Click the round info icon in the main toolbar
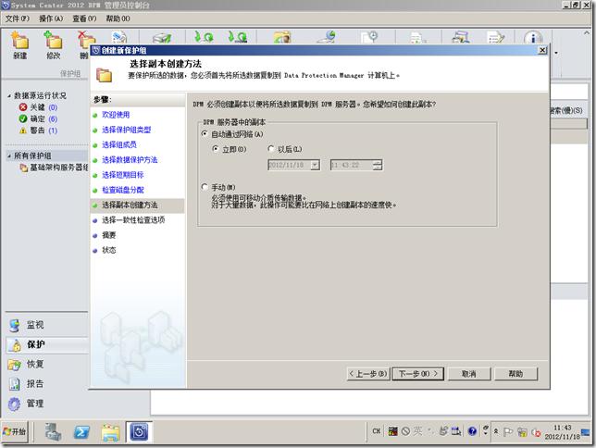Image resolution: width=596 pixels, height=448 pixels. [533, 38]
